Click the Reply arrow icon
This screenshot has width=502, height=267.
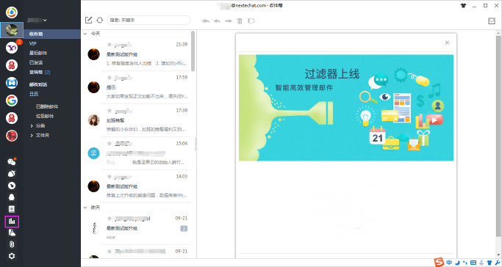click(x=217, y=21)
